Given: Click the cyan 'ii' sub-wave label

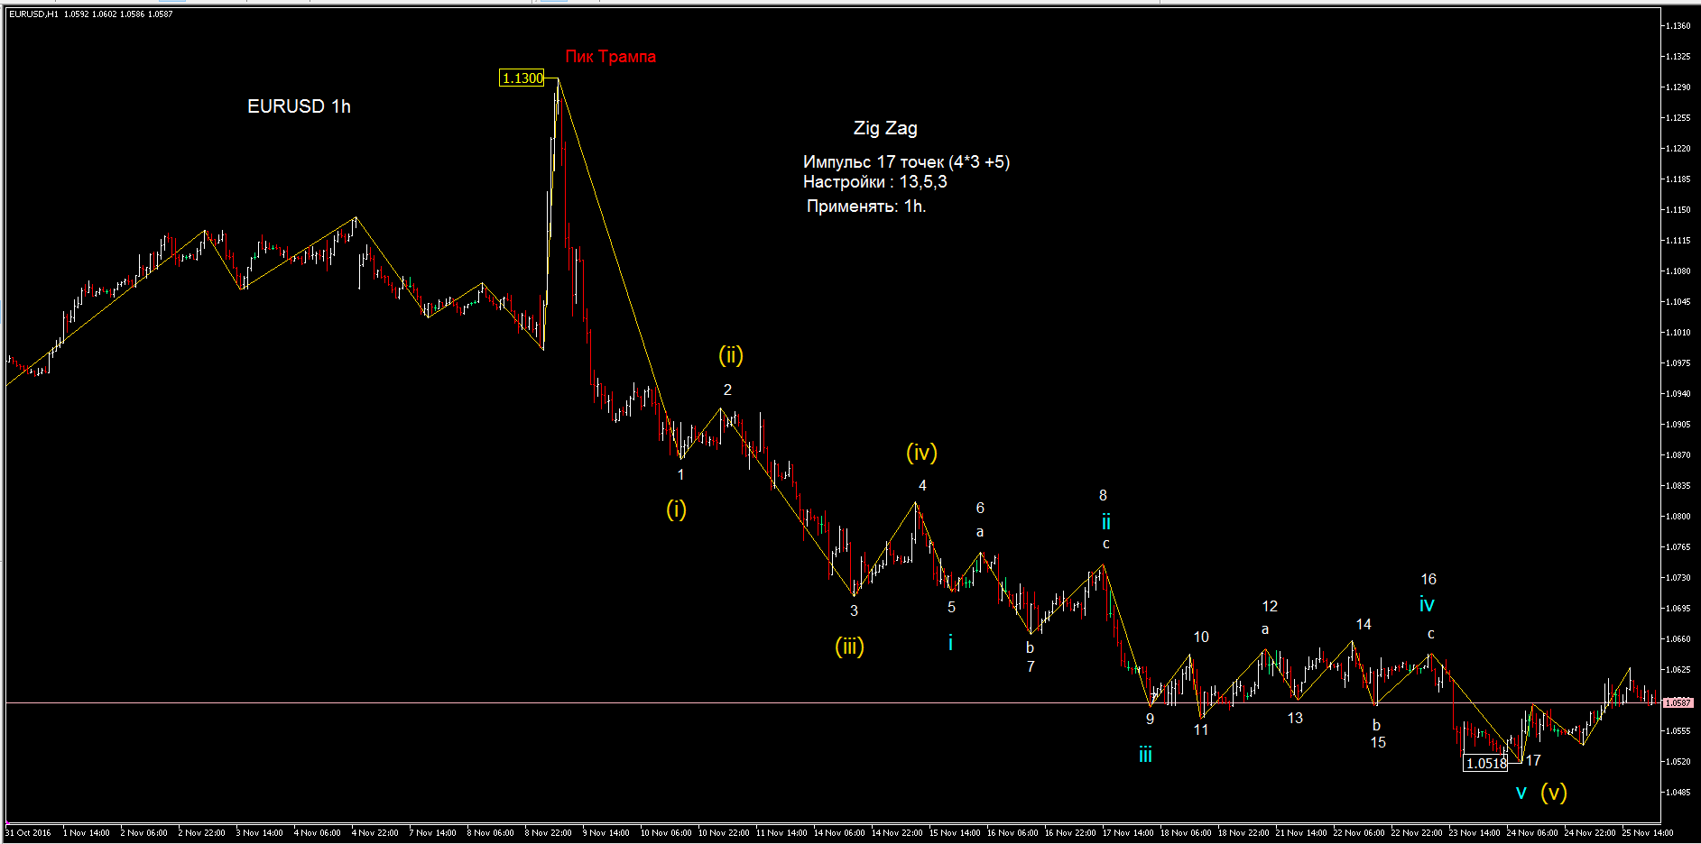Looking at the screenshot, I should [x=1105, y=522].
